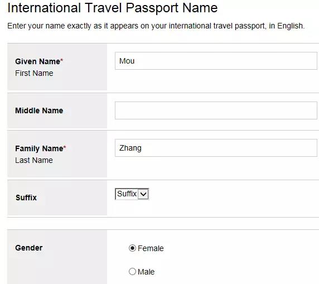Click the chevron arrow on Suffix combo box
Image resolution: width=319 pixels, height=284 pixels.
click(x=143, y=194)
